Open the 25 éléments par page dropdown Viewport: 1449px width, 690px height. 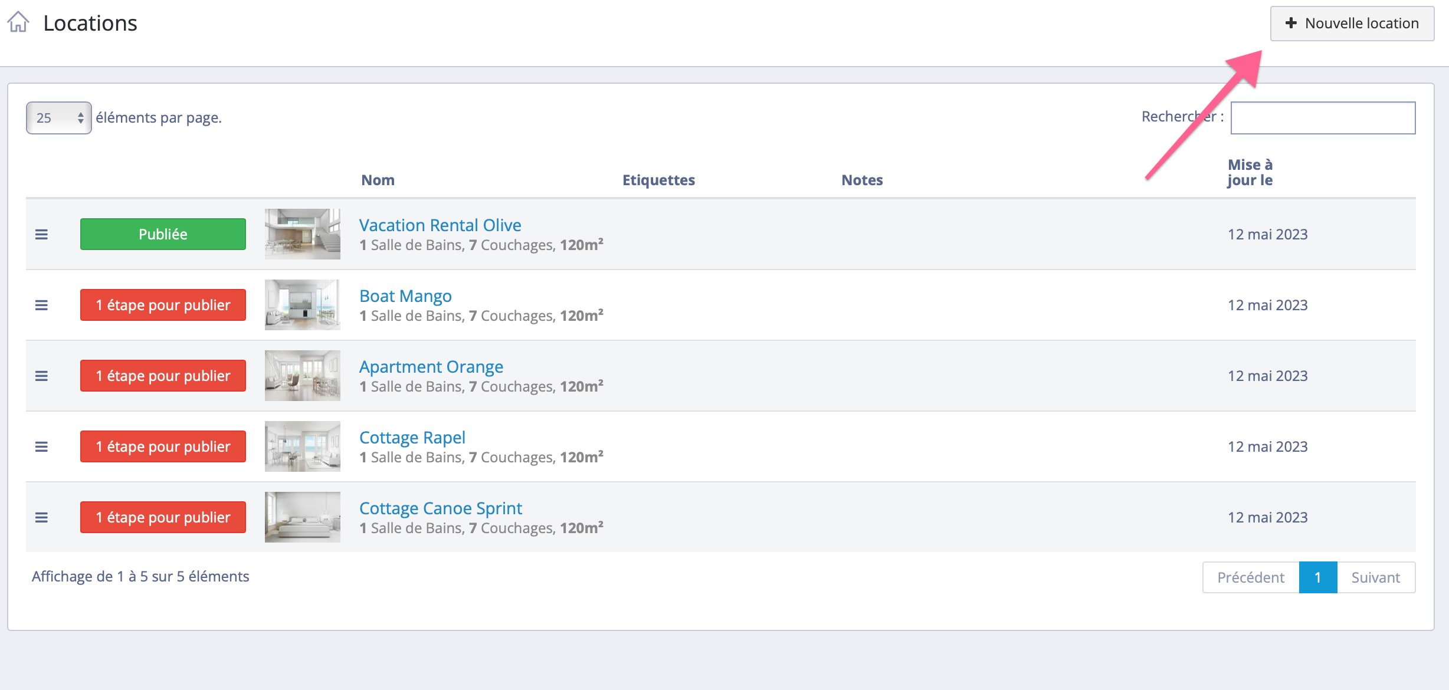point(59,118)
